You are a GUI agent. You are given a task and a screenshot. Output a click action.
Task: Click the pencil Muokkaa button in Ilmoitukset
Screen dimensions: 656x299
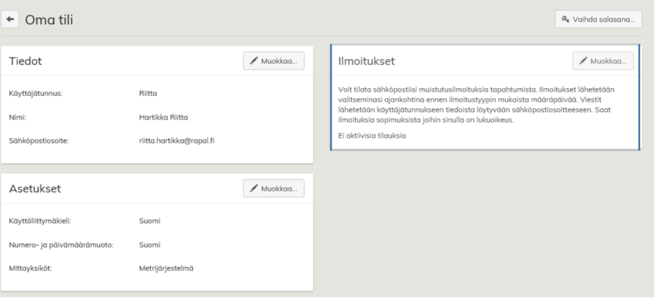point(603,61)
